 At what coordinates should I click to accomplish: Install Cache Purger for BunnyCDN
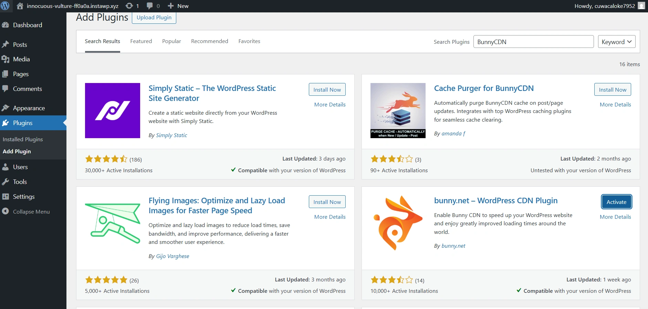[613, 90]
